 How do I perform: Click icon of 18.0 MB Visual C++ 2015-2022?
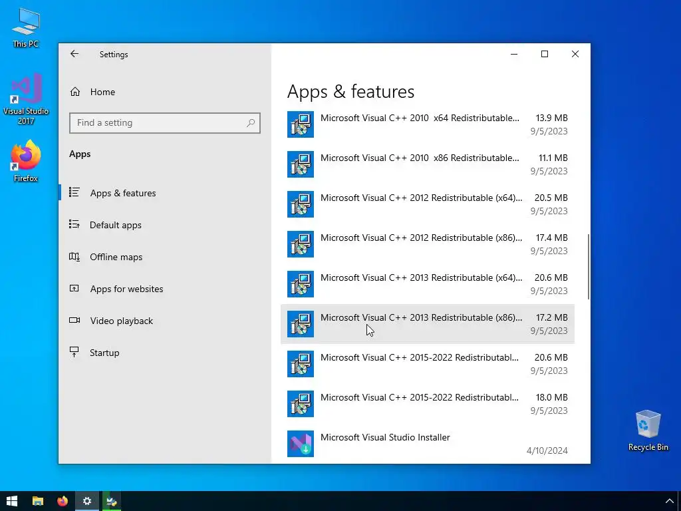coord(301,404)
